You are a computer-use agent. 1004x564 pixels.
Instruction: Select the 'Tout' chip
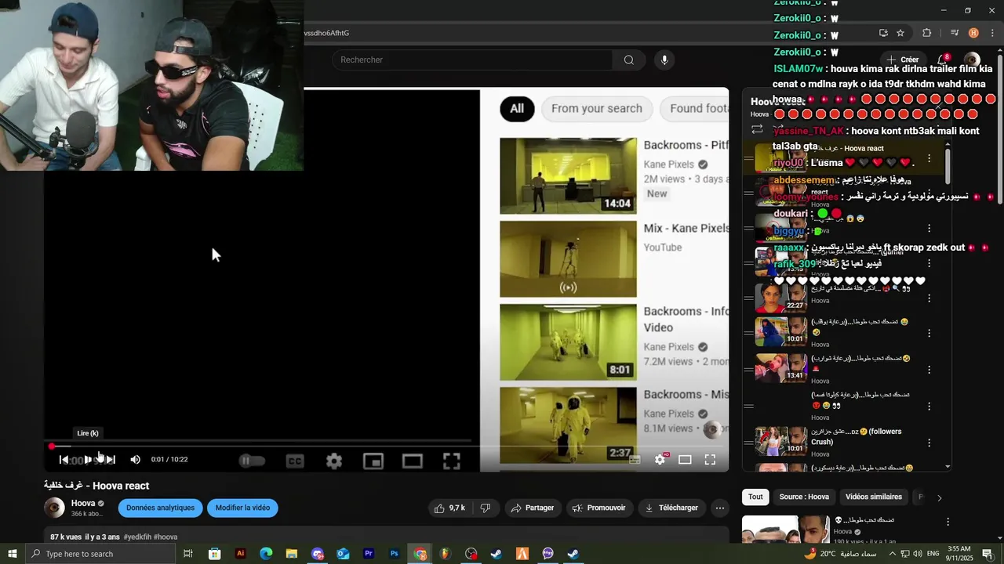point(755,497)
